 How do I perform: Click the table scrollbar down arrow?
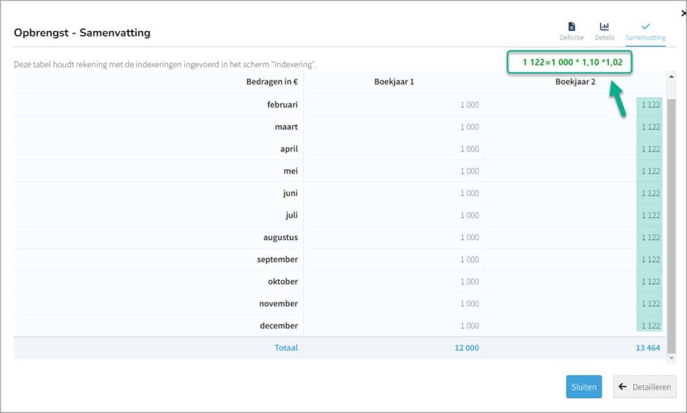671,358
